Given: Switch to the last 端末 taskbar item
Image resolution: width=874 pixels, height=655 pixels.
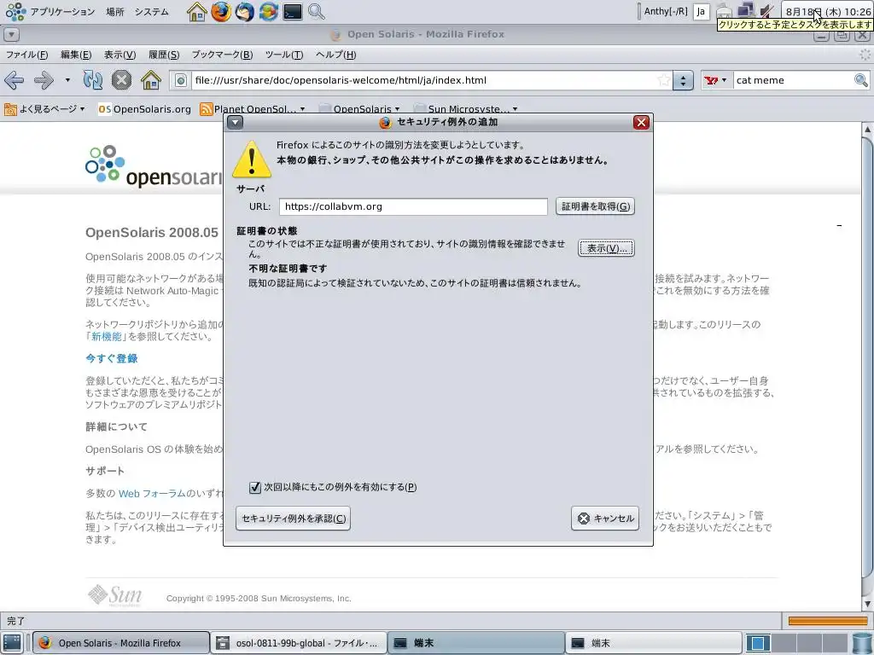Looking at the screenshot, I should (653, 643).
